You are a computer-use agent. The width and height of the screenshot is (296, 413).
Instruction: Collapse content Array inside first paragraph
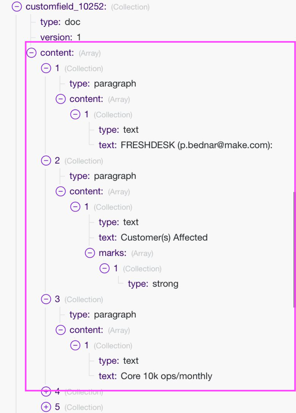pos(60,99)
